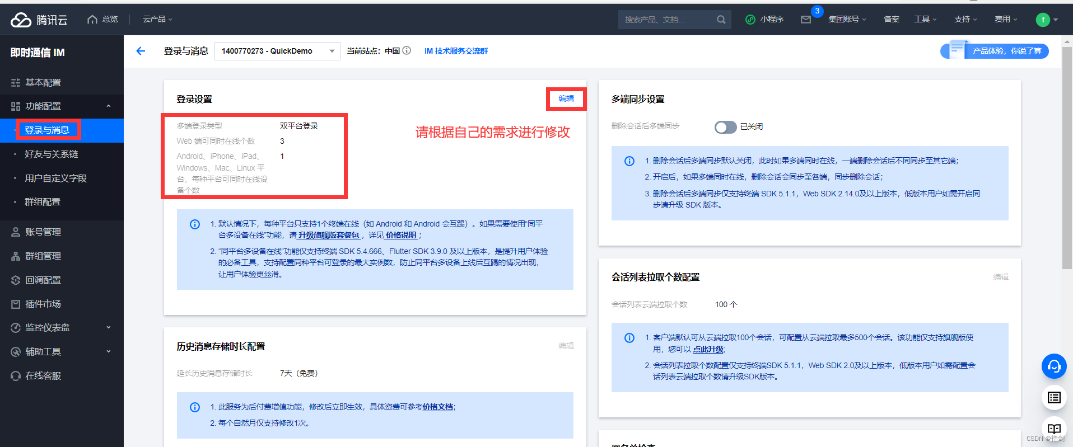The width and height of the screenshot is (1073, 447).
Task: Click the floating book docs icon
Action: click(x=1054, y=429)
